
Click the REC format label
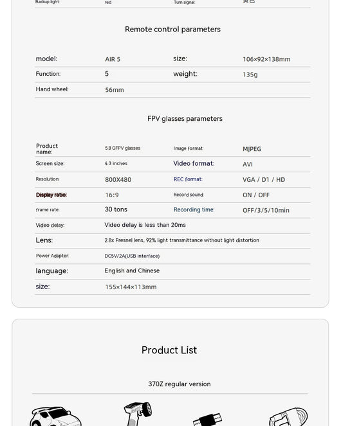coord(188,179)
